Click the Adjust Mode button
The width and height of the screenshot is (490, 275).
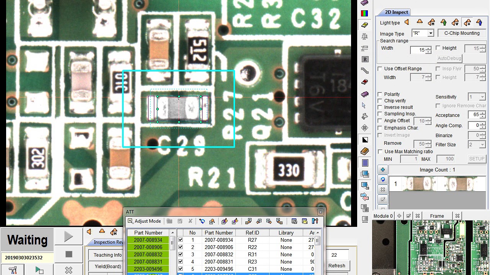[x=144, y=221]
